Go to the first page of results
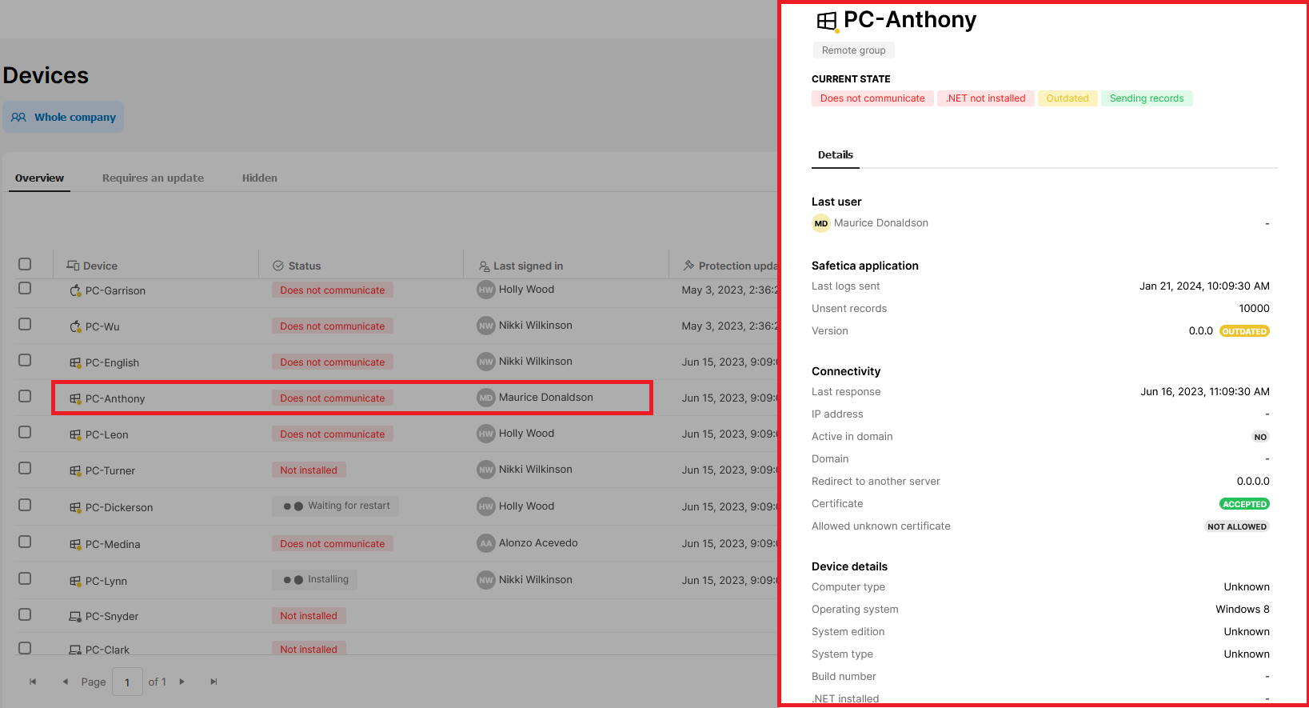Viewport: 1309px width, 708px height. coord(33,682)
